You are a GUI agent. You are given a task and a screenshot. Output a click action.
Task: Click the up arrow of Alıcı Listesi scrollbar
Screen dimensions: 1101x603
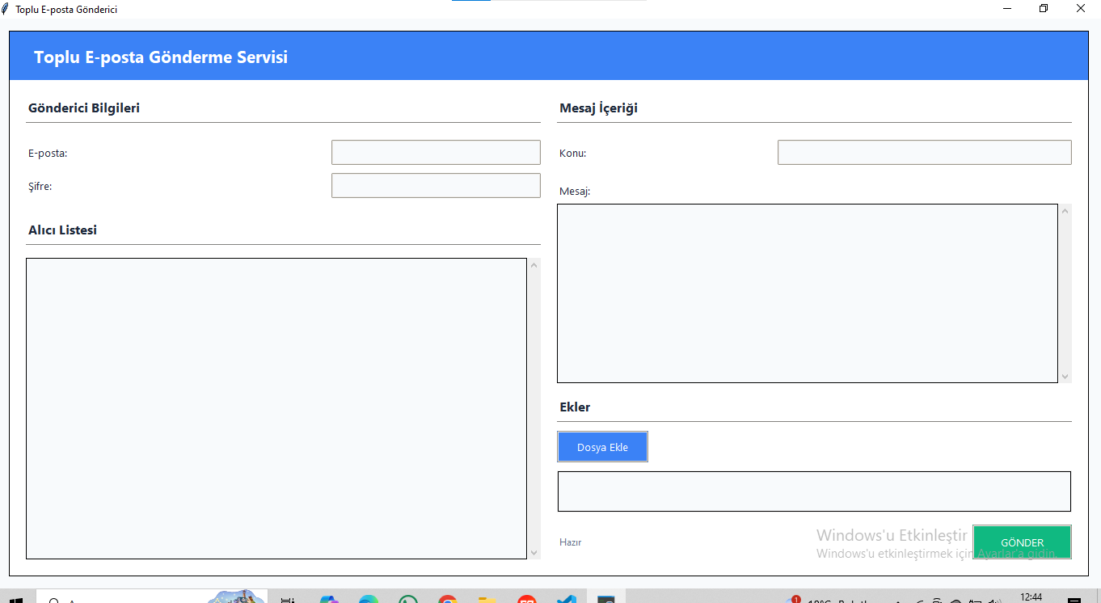click(534, 264)
